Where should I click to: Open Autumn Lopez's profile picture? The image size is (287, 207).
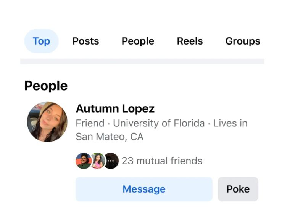tap(47, 122)
